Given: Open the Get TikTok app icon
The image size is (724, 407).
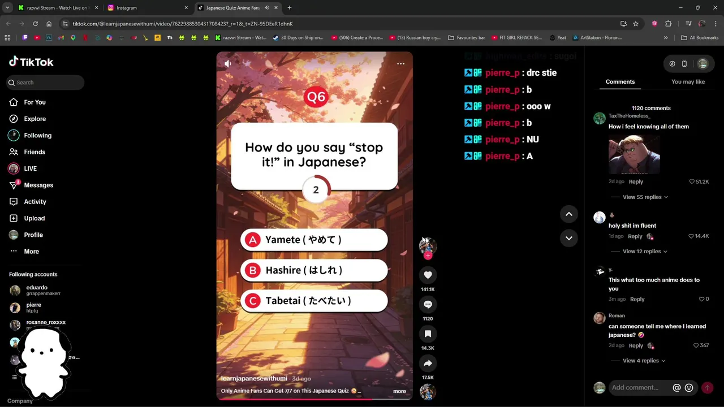Looking at the screenshot, I should [672, 64].
